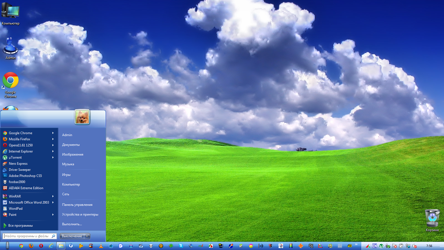Open VLC media player from taskbar
The height and width of the screenshot is (250, 444).
click(101, 246)
